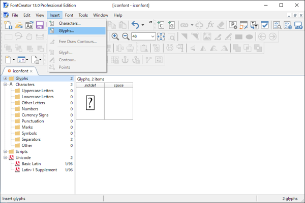The height and width of the screenshot is (203, 305).
Task: Collapse the Characters tree node
Action: pos(5,85)
